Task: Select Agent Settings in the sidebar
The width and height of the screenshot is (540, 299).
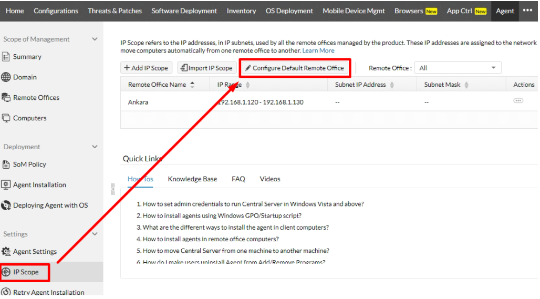Action: tap(35, 252)
